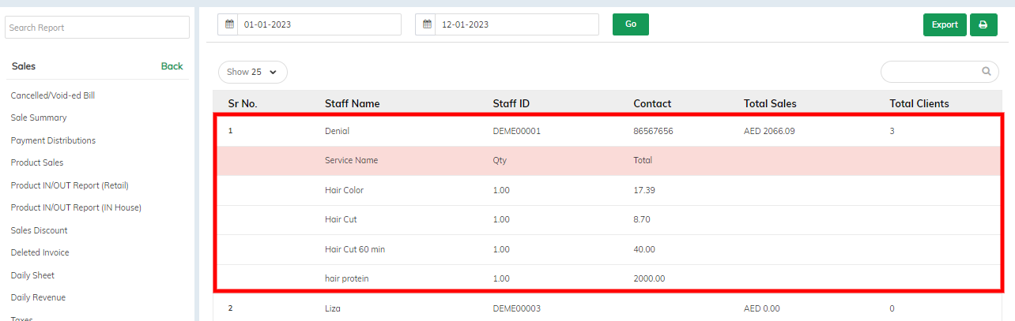The height and width of the screenshot is (321, 1015).
Task: Click the search magnifier icon in table filter
Action: tap(987, 71)
